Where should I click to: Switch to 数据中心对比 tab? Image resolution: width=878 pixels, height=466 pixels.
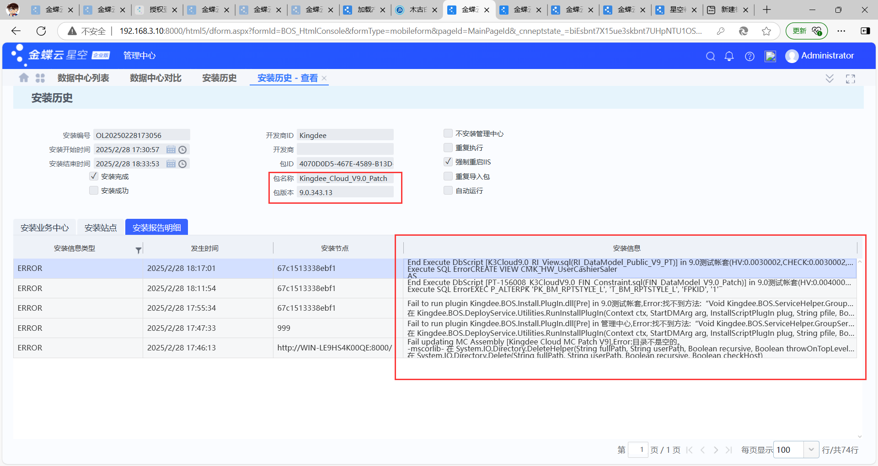coord(155,78)
